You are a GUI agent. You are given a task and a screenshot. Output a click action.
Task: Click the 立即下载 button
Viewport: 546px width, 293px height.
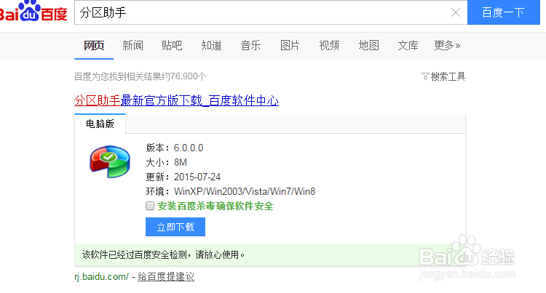[175, 227]
